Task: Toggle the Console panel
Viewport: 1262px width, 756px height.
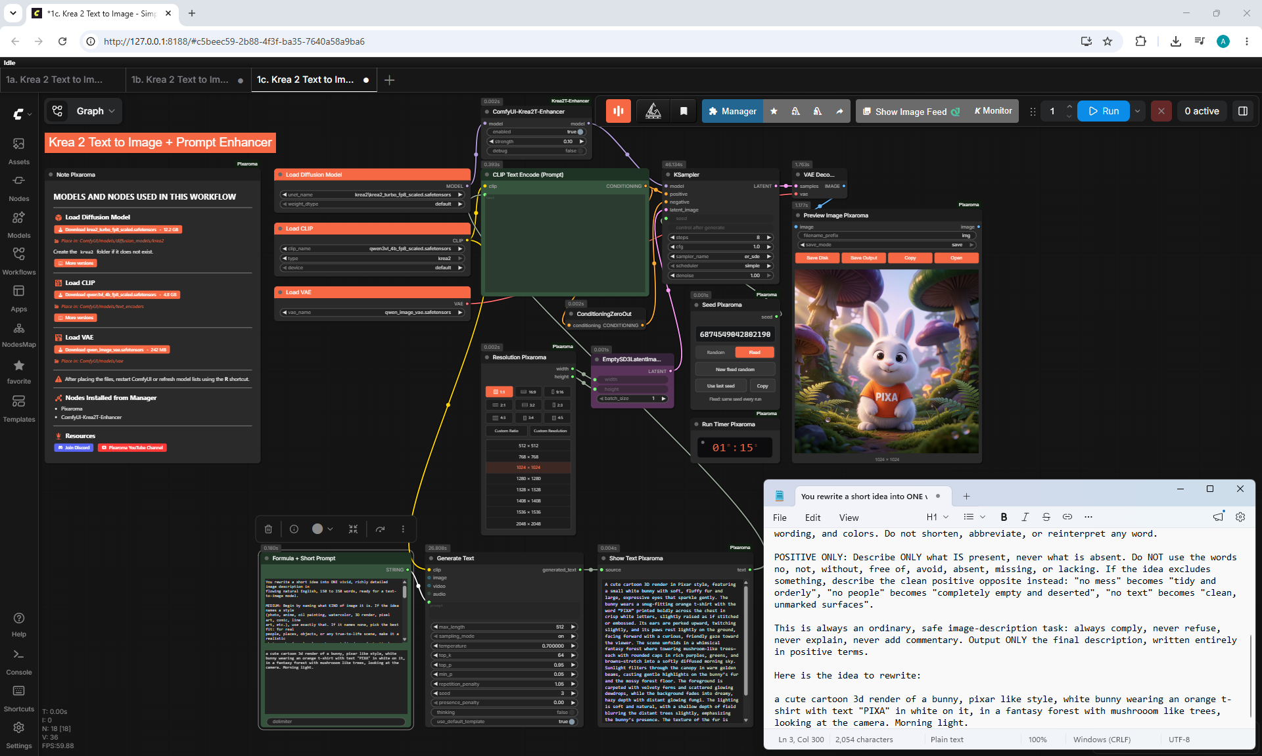Action: coord(19,662)
